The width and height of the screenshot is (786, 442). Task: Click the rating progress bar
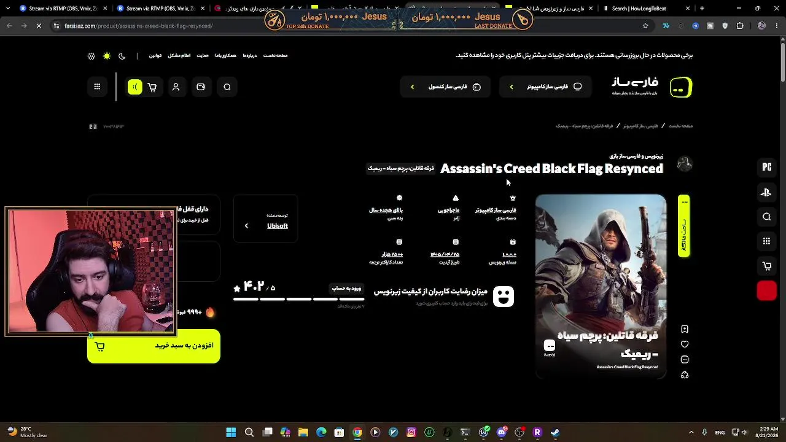tap(299, 300)
